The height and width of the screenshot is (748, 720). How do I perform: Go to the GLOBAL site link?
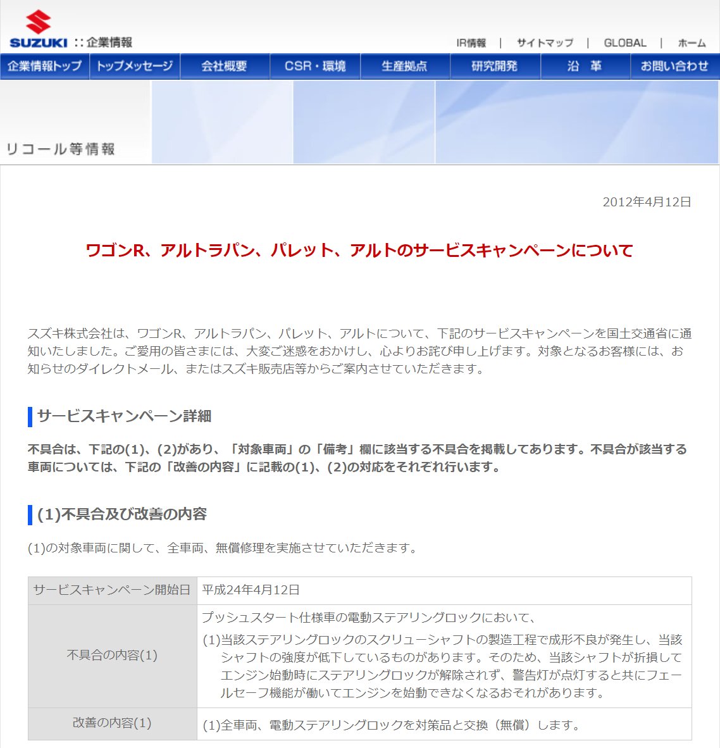[625, 43]
